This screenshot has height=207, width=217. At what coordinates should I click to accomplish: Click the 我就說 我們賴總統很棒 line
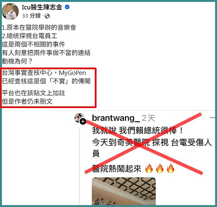(x=137, y=131)
